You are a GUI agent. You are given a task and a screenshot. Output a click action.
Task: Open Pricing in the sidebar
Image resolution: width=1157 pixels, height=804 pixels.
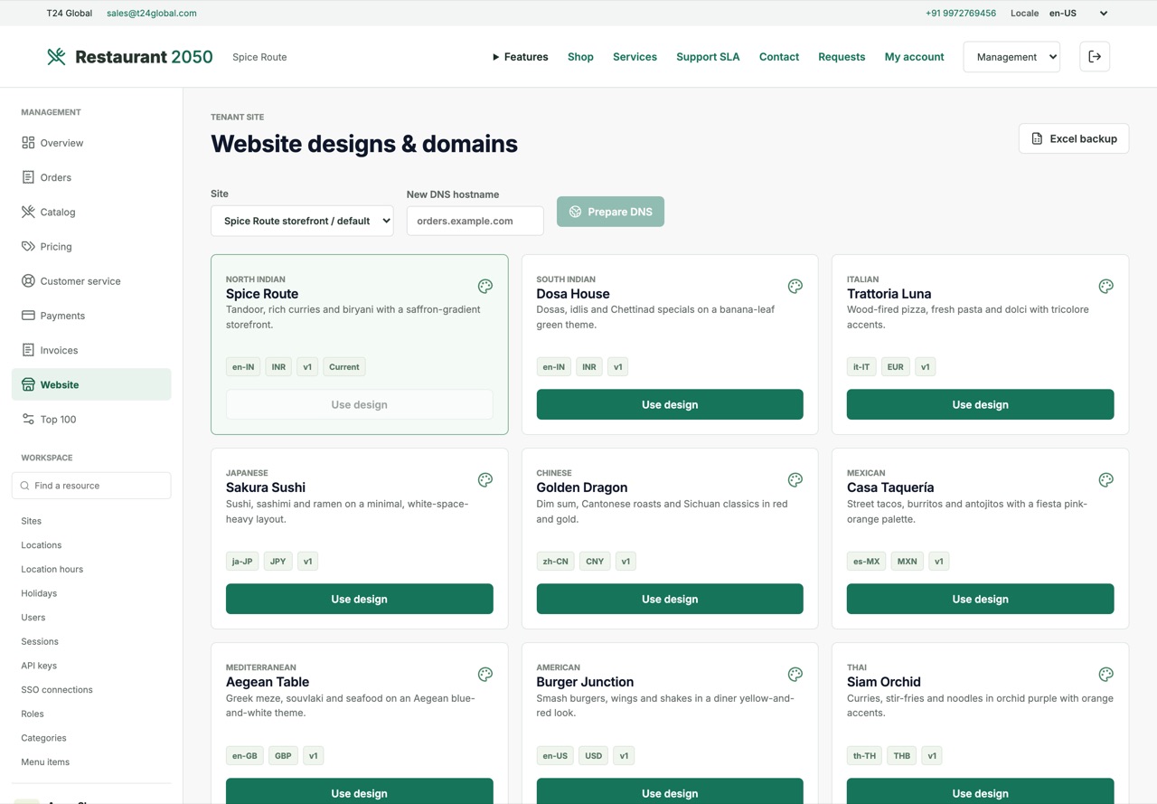91,246
